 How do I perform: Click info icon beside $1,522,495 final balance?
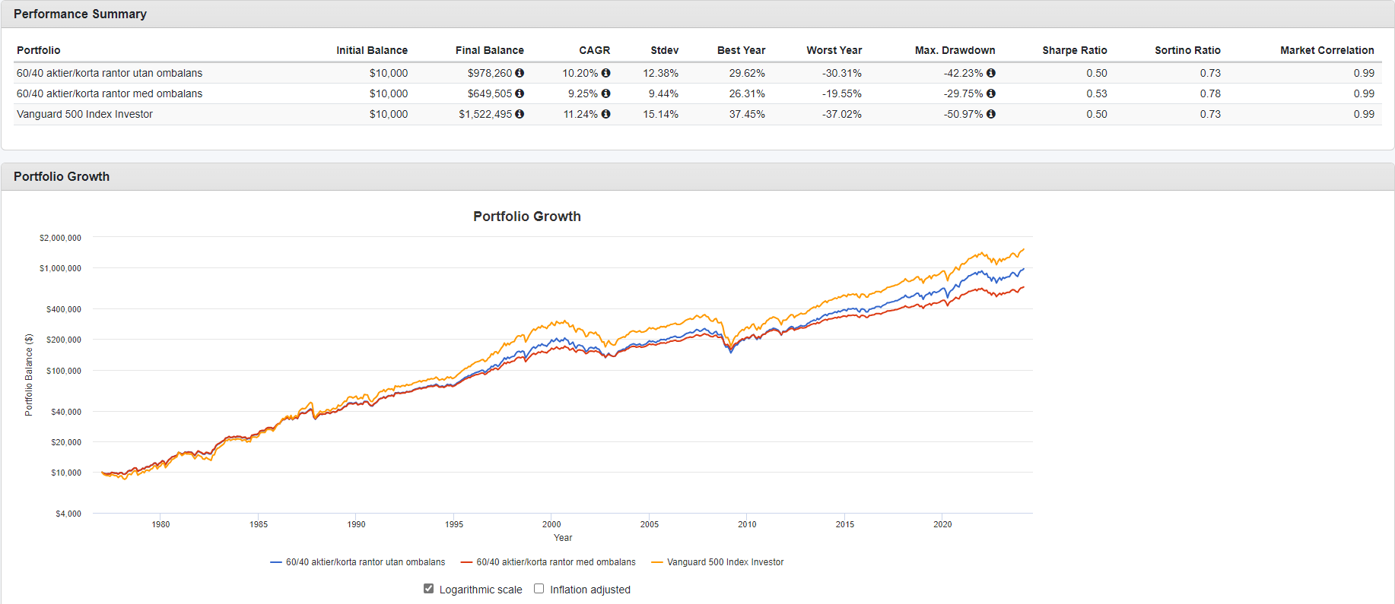tap(520, 114)
